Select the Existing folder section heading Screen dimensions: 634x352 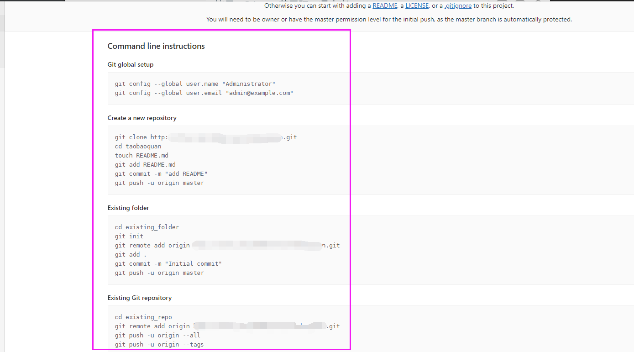click(x=128, y=207)
